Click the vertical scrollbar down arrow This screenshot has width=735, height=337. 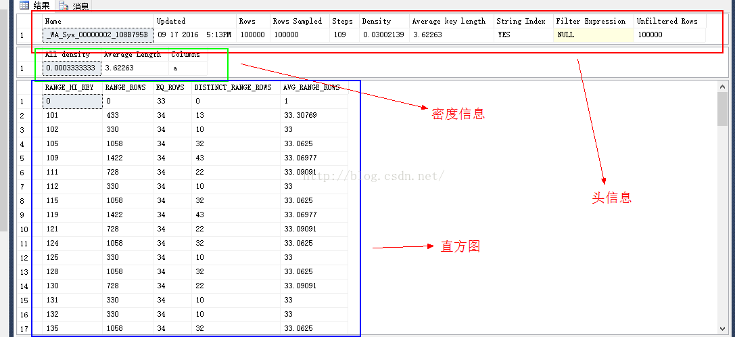point(722,328)
